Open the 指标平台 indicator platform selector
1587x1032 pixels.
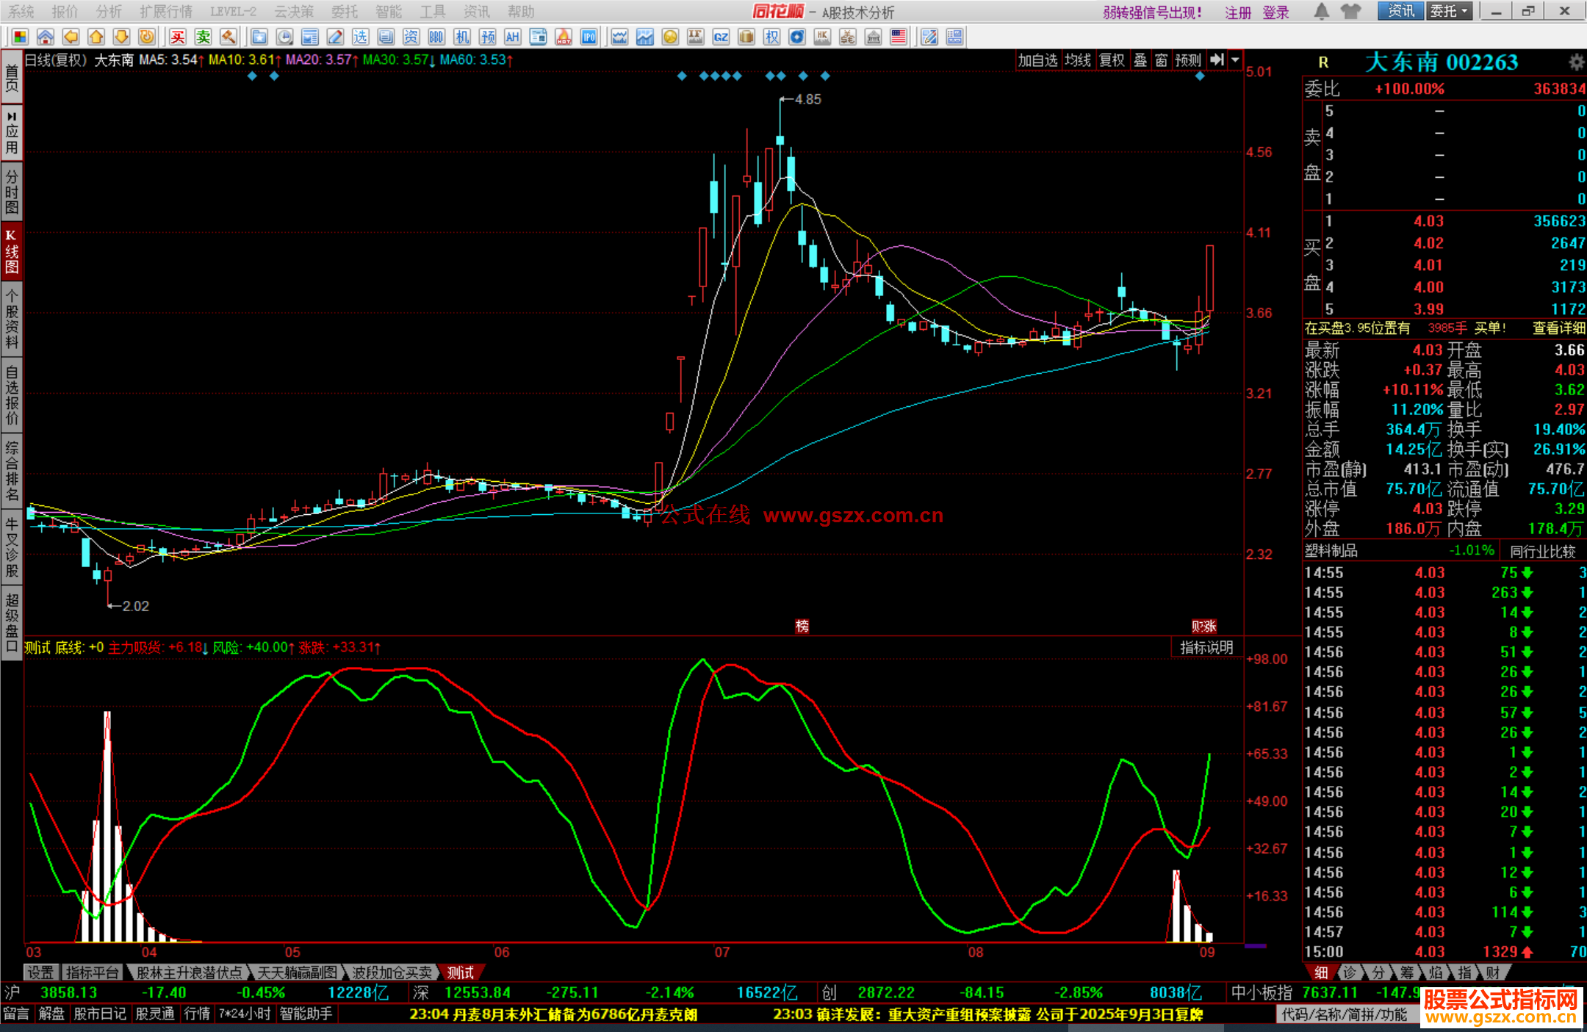click(92, 973)
